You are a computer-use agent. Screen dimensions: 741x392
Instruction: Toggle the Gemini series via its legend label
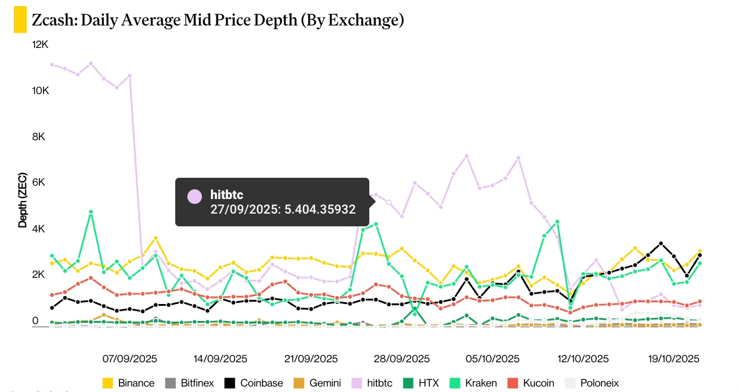(324, 383)
